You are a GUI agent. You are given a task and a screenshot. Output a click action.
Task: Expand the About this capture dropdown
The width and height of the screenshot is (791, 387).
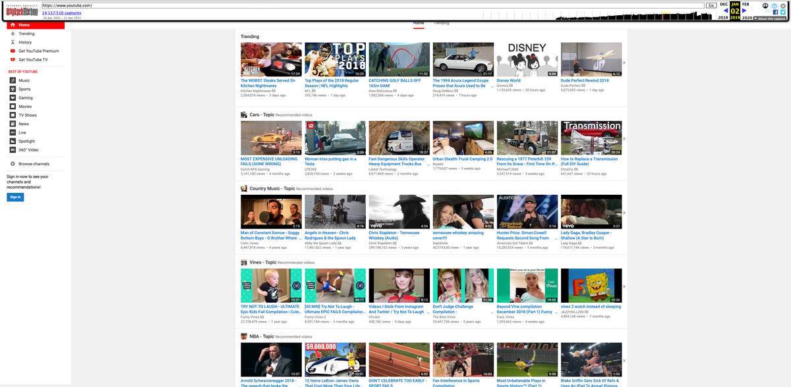(769, 18)
